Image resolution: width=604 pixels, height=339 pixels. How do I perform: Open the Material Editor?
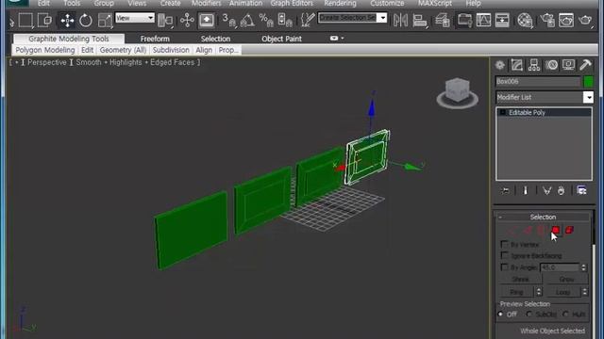pos(525,20)
